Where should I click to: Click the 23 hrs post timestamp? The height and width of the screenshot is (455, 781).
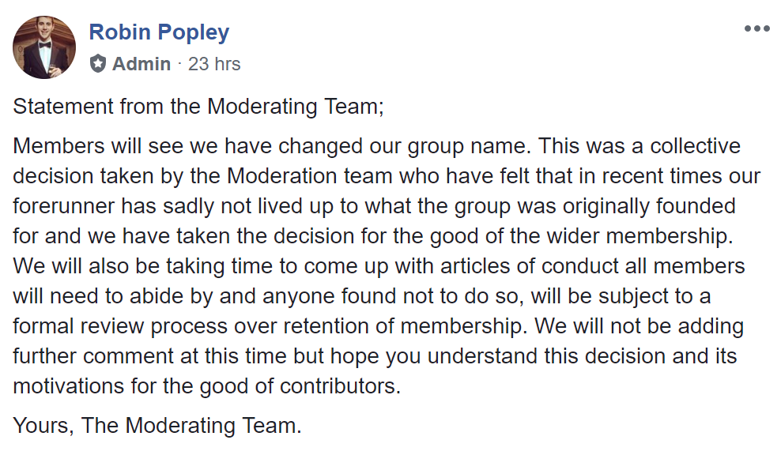(214, 64)
